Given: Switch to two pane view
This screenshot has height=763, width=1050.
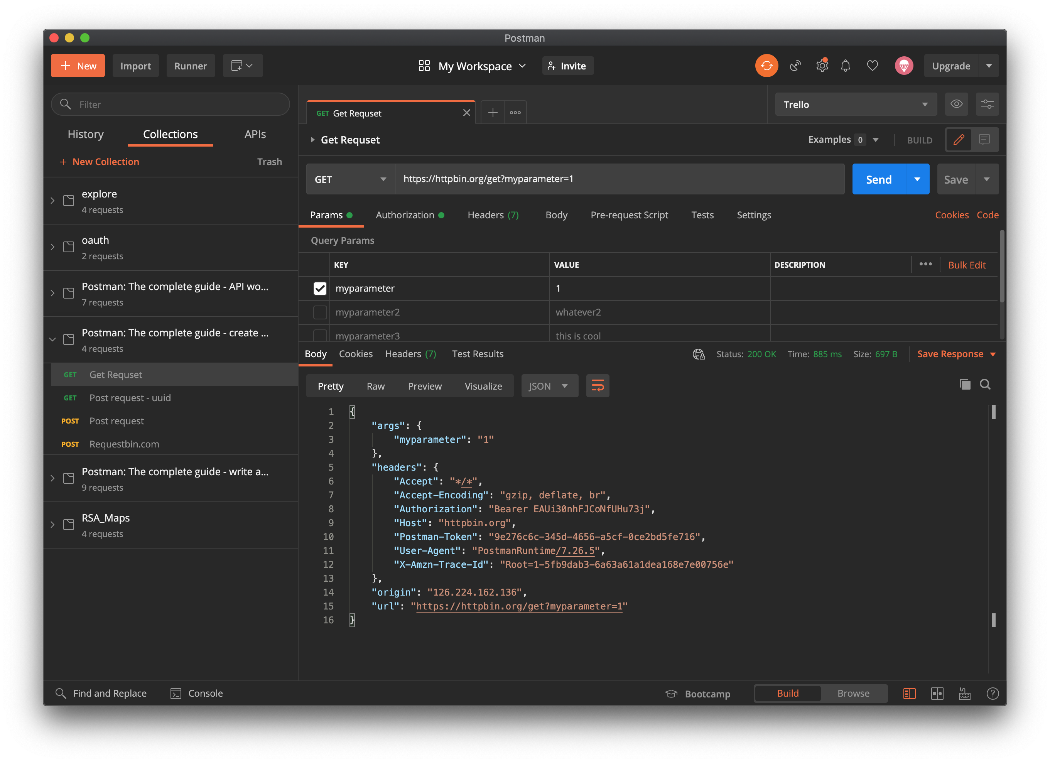Looking at the screenshot, I should pyautogui.click(x=937, y=693).
